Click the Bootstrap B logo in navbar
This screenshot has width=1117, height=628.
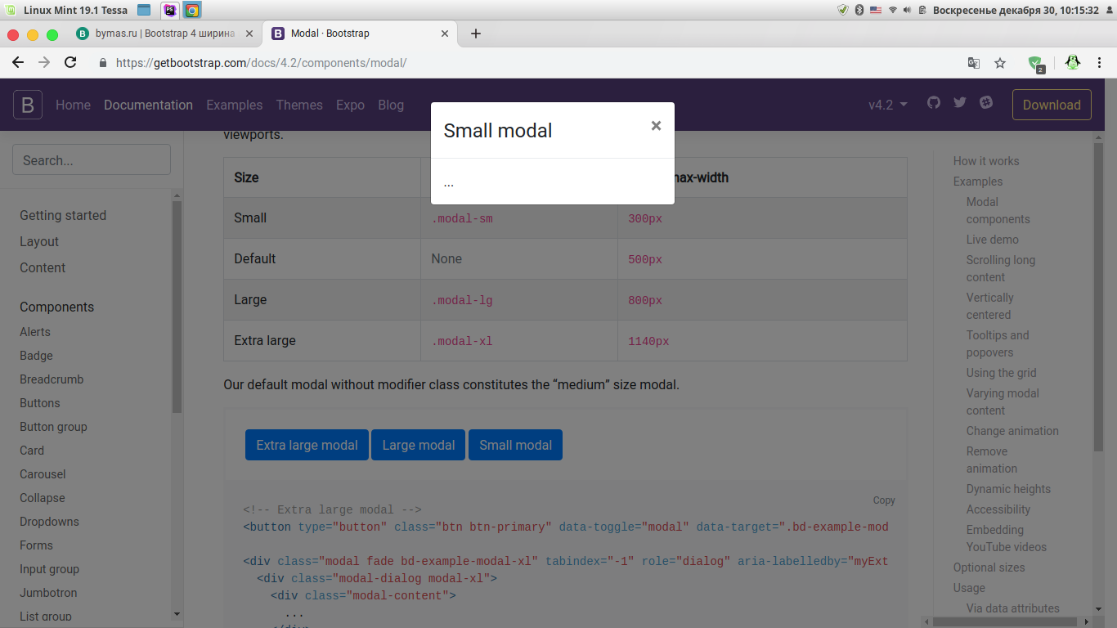[x=28, y=105]
